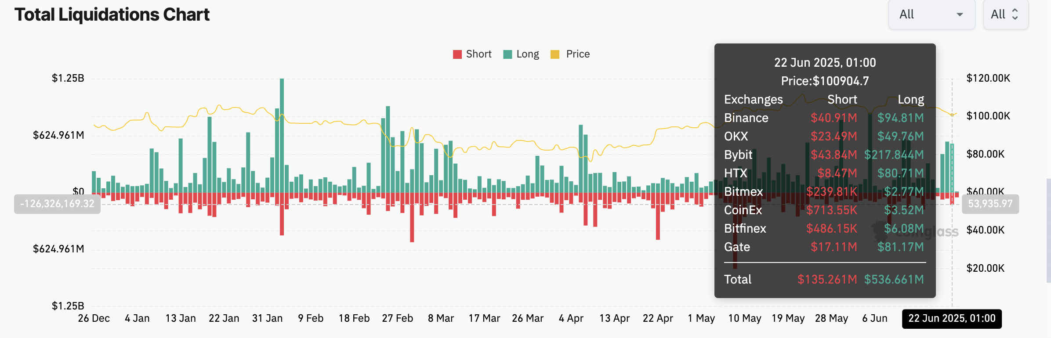Click the yellow price marker dot on the crosshair

click(x=952, y=115)
